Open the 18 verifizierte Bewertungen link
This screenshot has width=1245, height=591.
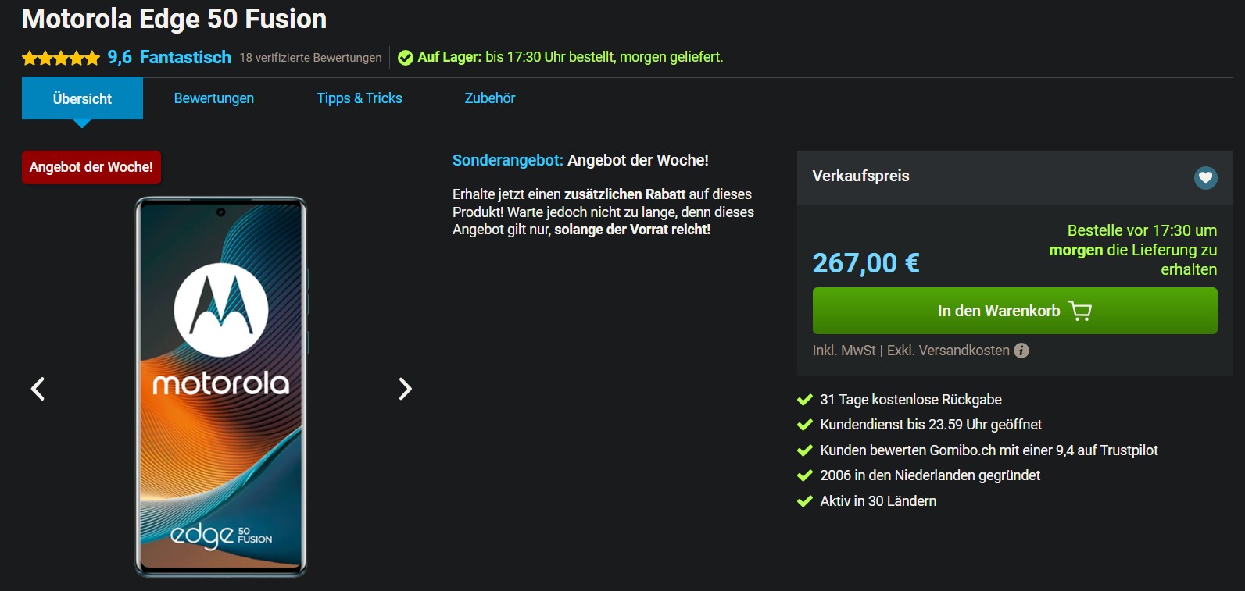tap(310, 58)
